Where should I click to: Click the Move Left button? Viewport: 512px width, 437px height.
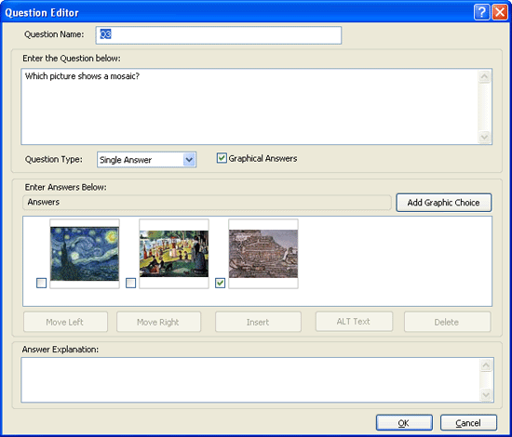65,322
